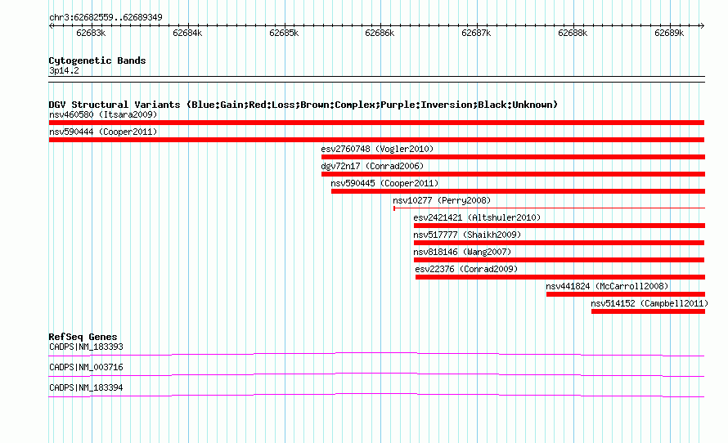Click the red bar under nsv517777
Viewport: 728px width, 443px height.
click(x=559, y=243)
